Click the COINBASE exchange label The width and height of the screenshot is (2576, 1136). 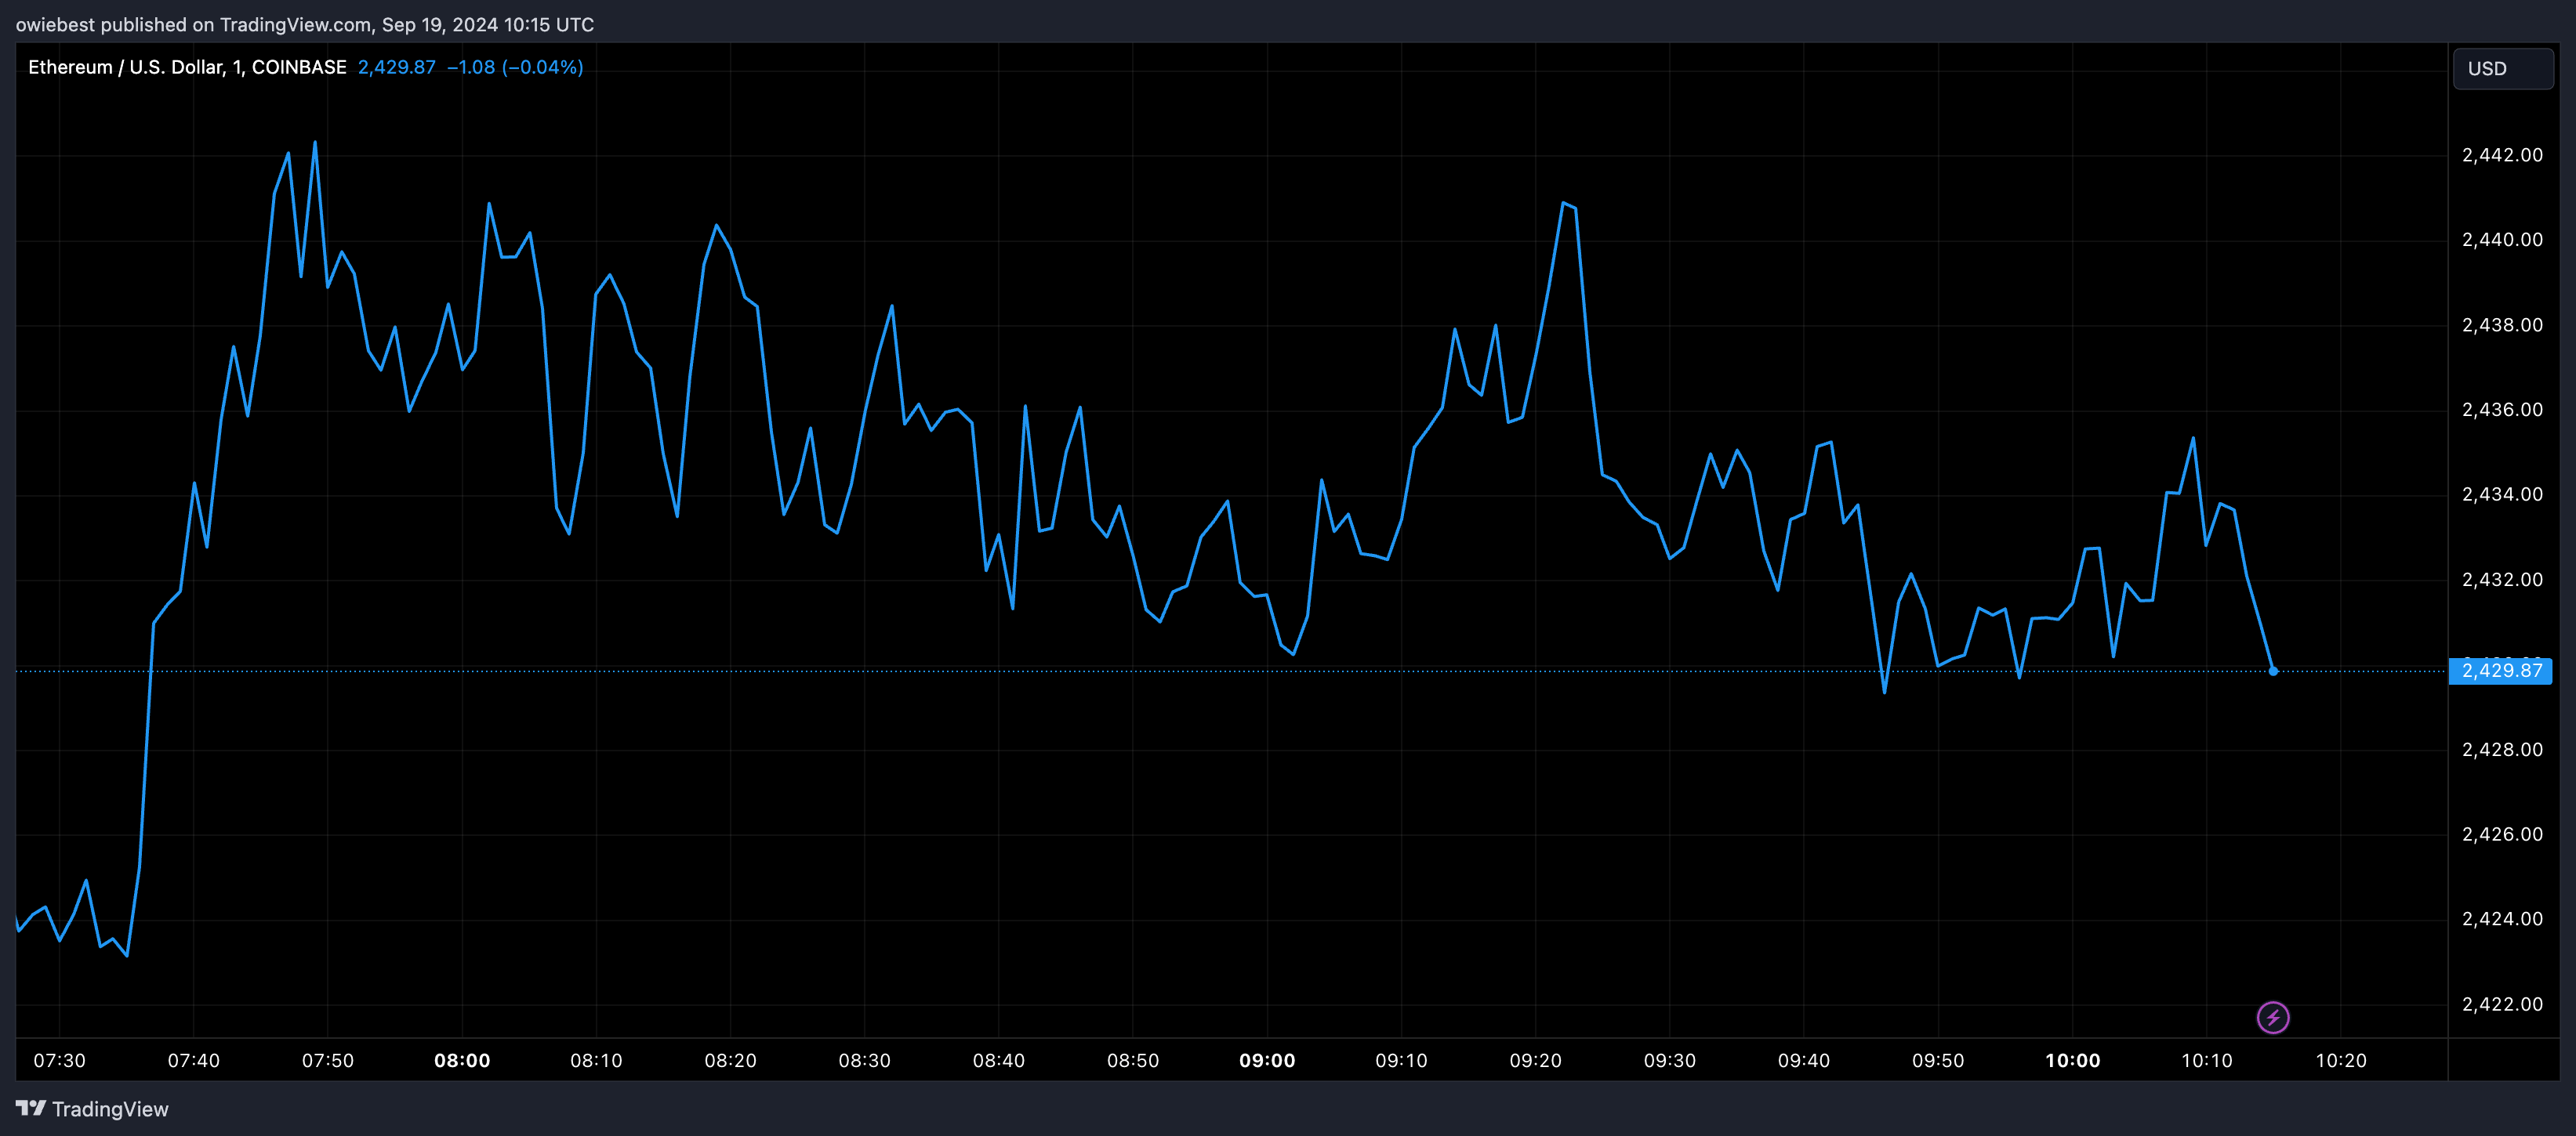coord(299,67)
